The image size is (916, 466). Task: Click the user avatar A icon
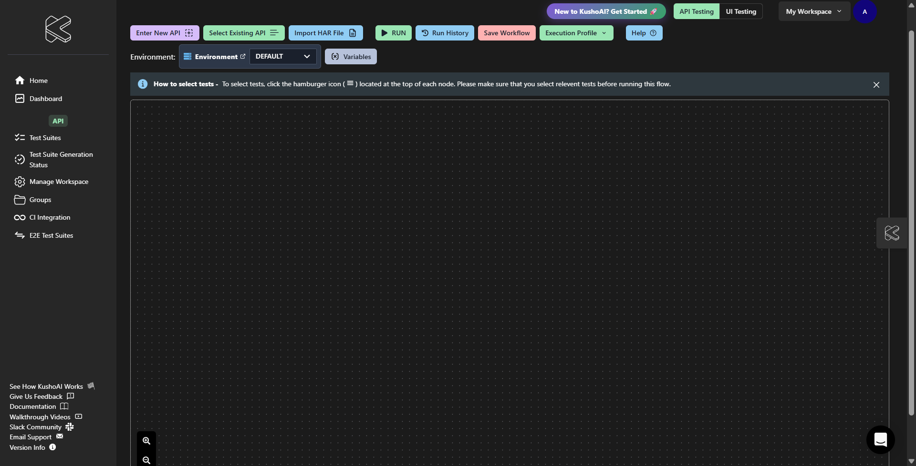pyautogui.click(x=864, y=12)
